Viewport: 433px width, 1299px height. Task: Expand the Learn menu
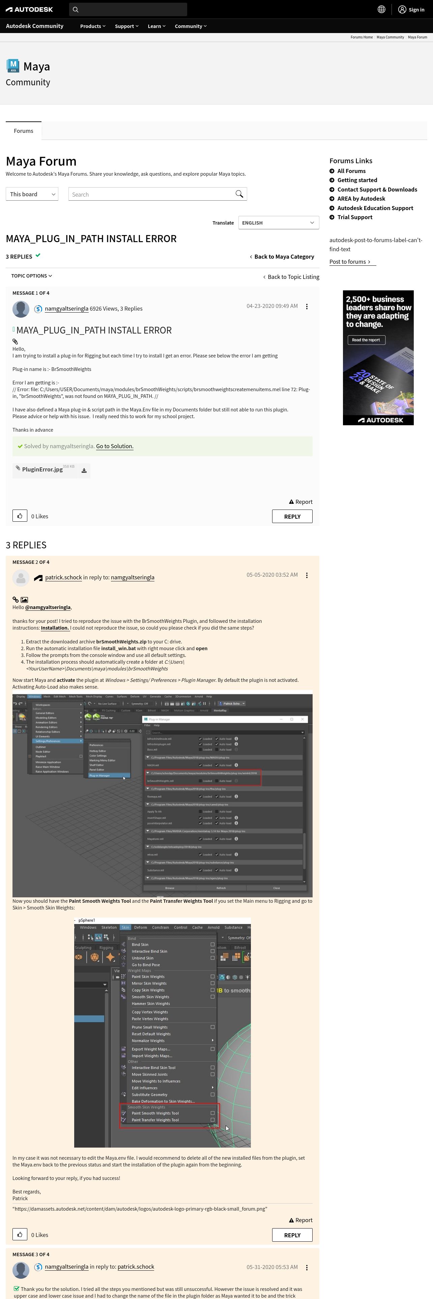click(157, 26)
